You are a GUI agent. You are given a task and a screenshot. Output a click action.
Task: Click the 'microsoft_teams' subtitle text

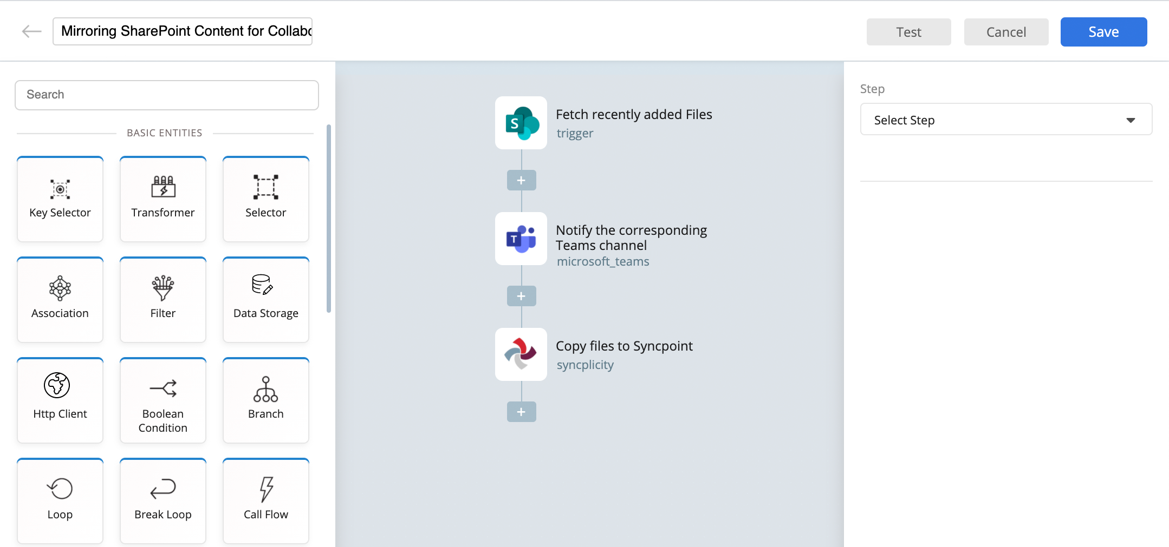click(x=603, y=262)
